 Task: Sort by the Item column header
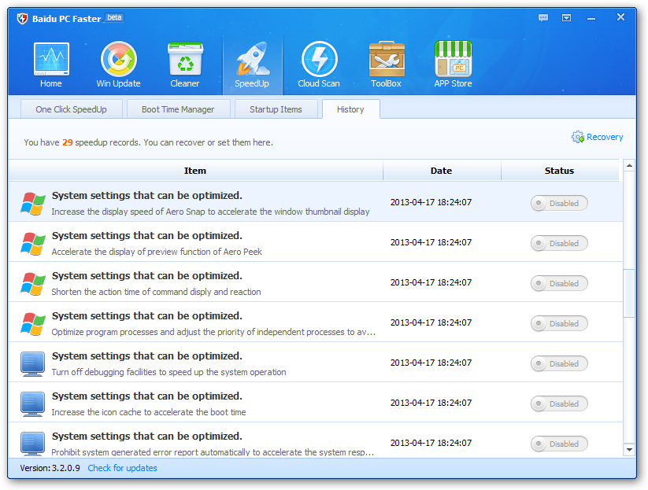pos(195,171)
